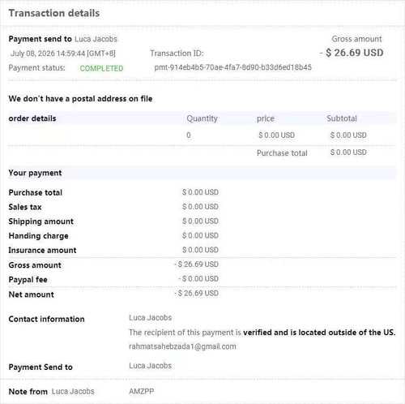Screen dimensions: 405x404
Task: Click the Quantity column header
Action: coord(202,118)
